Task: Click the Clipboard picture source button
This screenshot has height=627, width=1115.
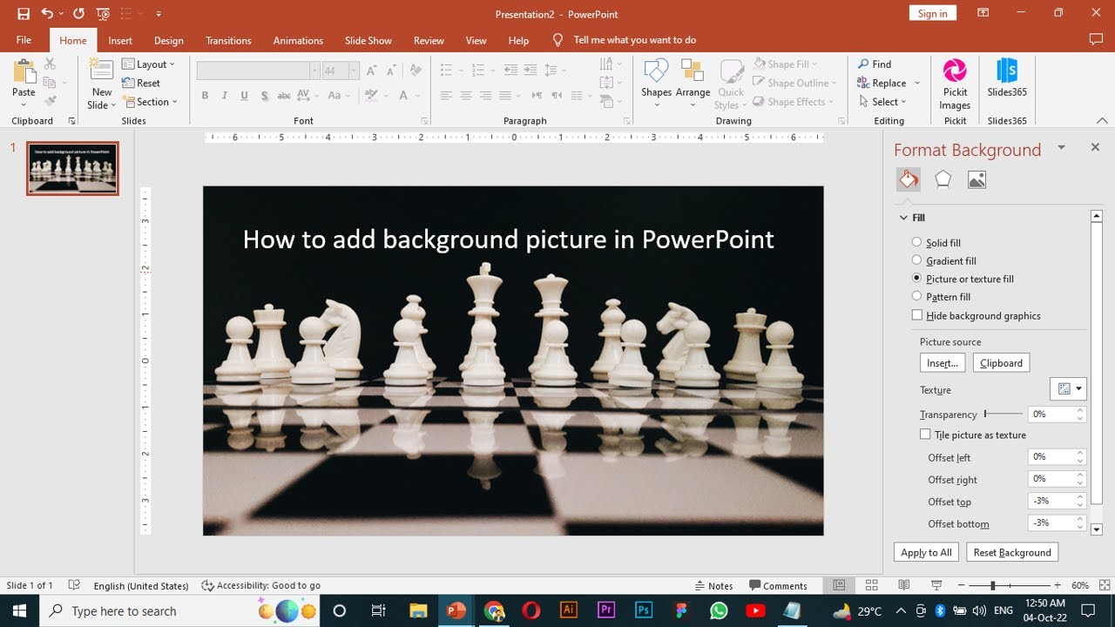Action: click(1001, 363)
